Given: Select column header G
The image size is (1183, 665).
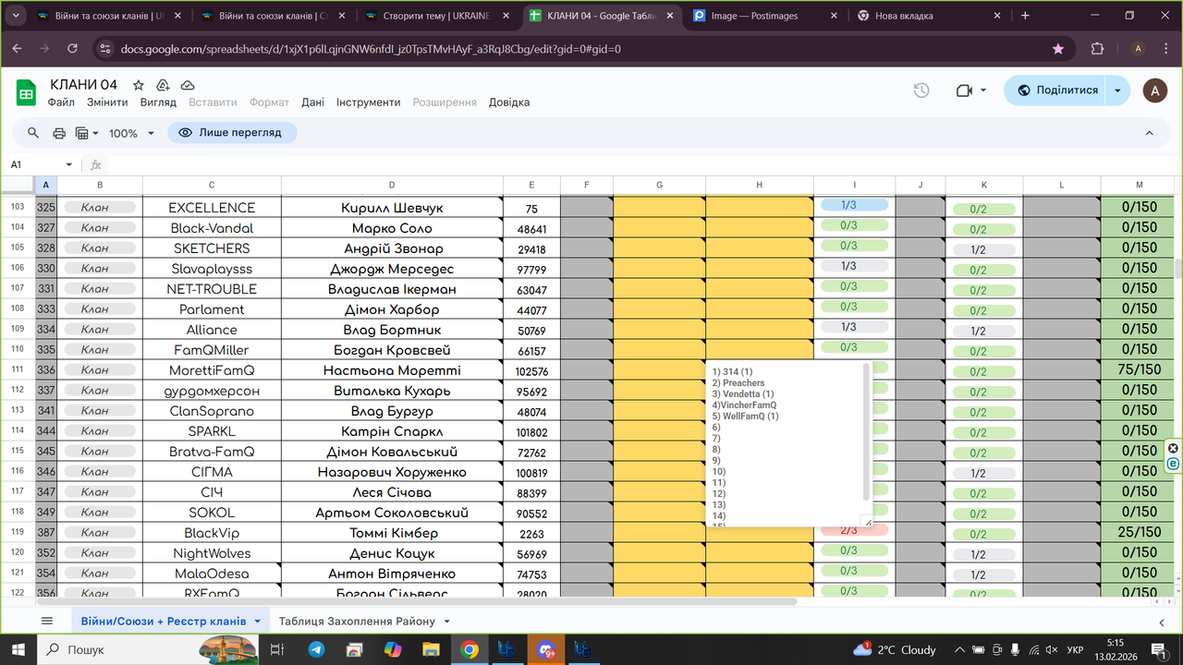Looking at the screenshot, I should click(x=660, y=185).
